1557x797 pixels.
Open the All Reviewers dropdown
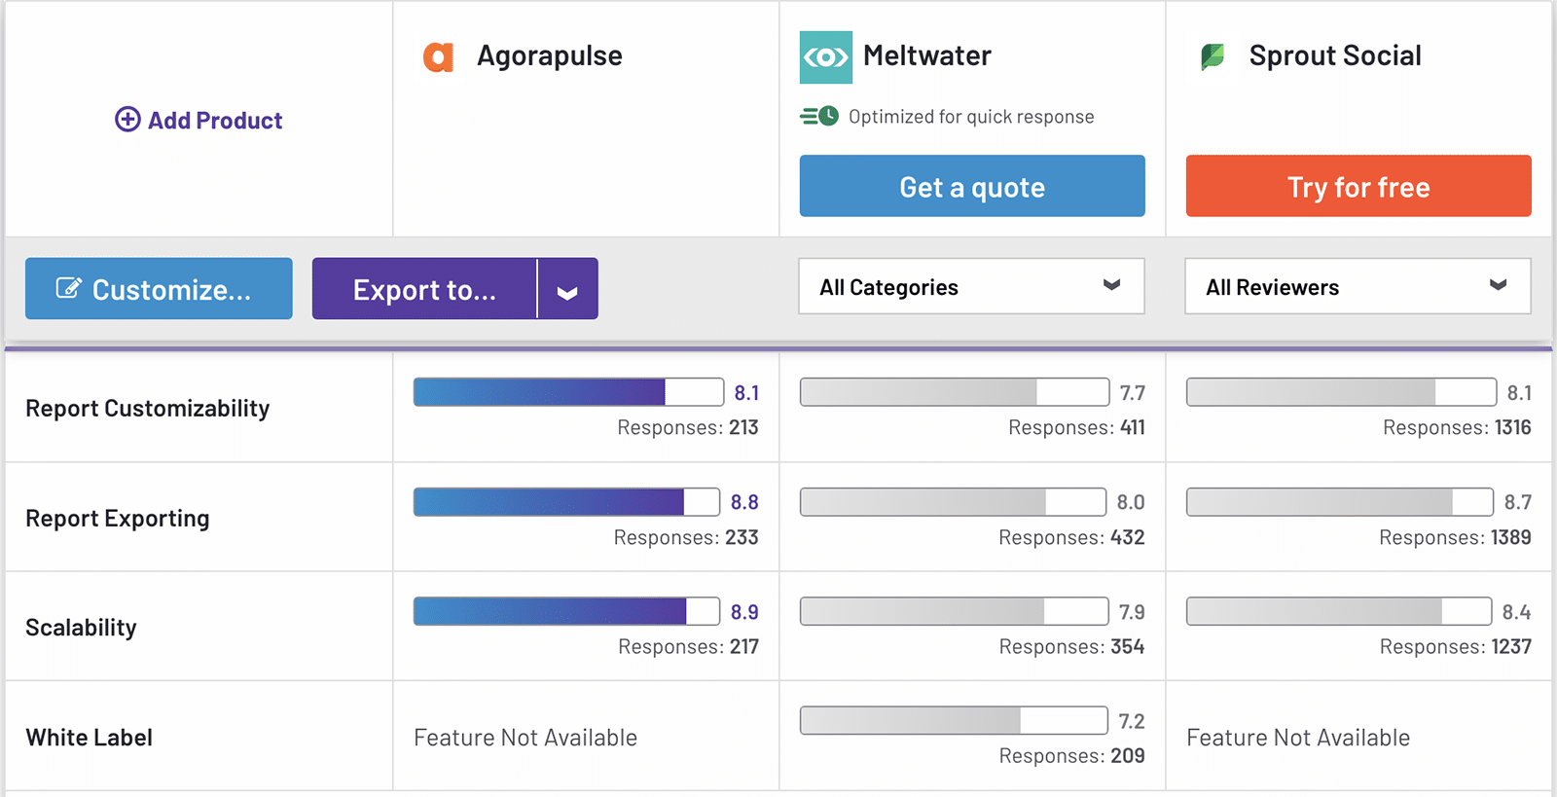(1358, 287)
